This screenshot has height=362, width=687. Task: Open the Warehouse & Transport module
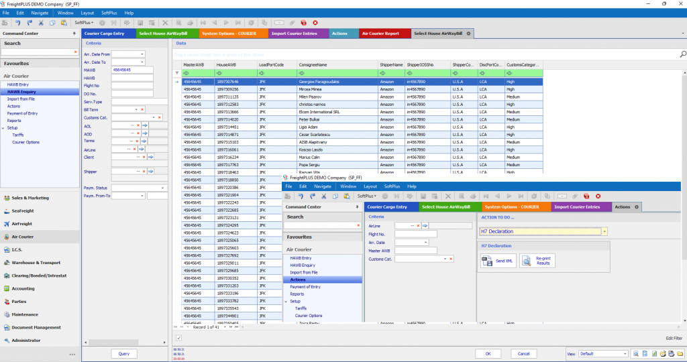coord(36,263)
